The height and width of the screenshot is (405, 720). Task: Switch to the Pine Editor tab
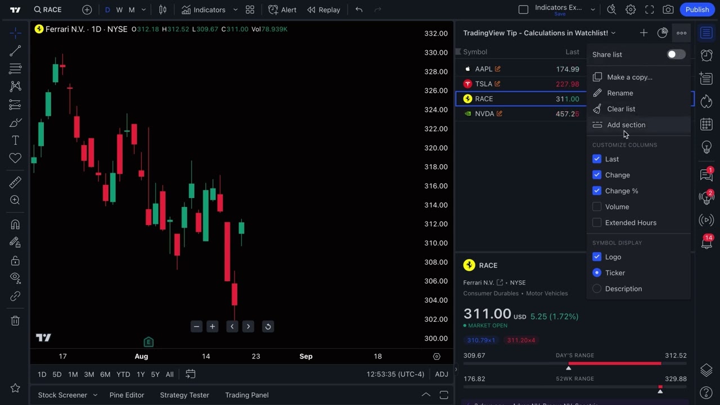[x=127, y=395]
